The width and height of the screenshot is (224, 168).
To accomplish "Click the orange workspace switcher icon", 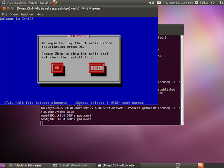I will (x=200, y=165).
